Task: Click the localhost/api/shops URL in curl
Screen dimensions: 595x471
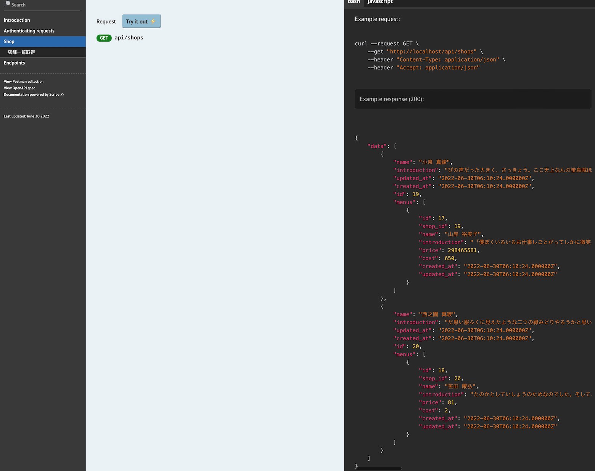Action: 431,52
